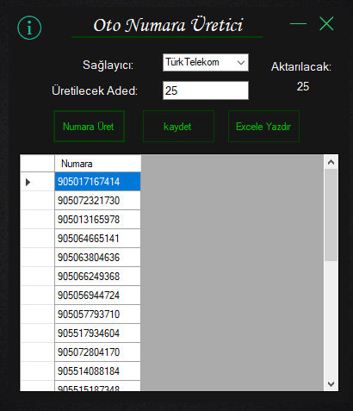Sort by the Numara column header
The height and width of the screenshot is (411, 353).
click(x=97, y=164)
